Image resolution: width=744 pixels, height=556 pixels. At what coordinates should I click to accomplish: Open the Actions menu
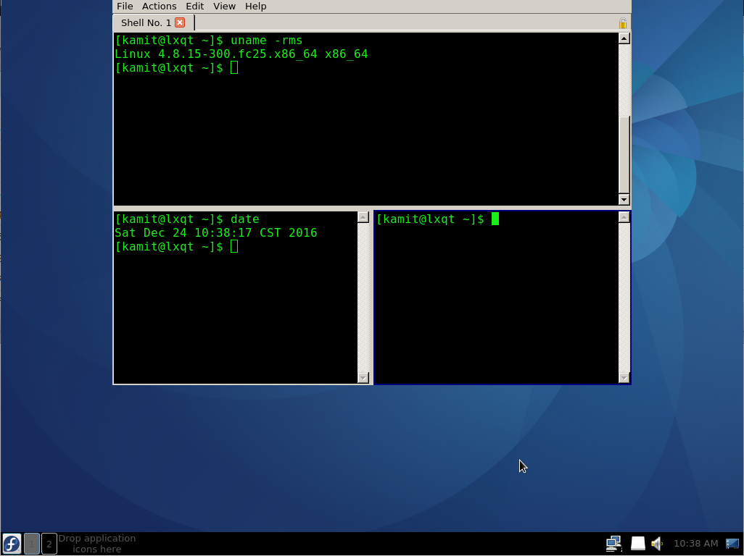[x=159, y=7]
